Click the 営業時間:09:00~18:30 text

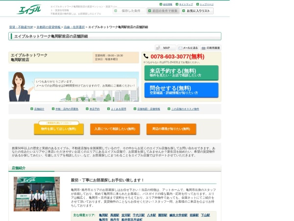point(109,55)
